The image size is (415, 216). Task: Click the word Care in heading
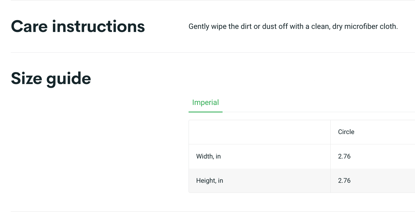click(29, 26)
